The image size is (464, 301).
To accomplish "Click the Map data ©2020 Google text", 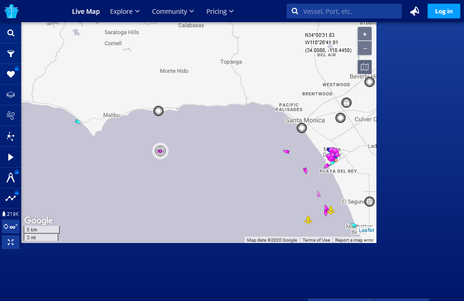I will pyautogui.click(x=272, y=240).
